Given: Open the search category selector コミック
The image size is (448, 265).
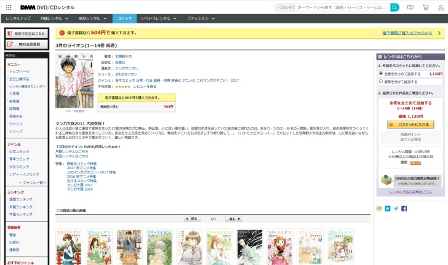Looking at the screenshot, I should coord(286,7).
